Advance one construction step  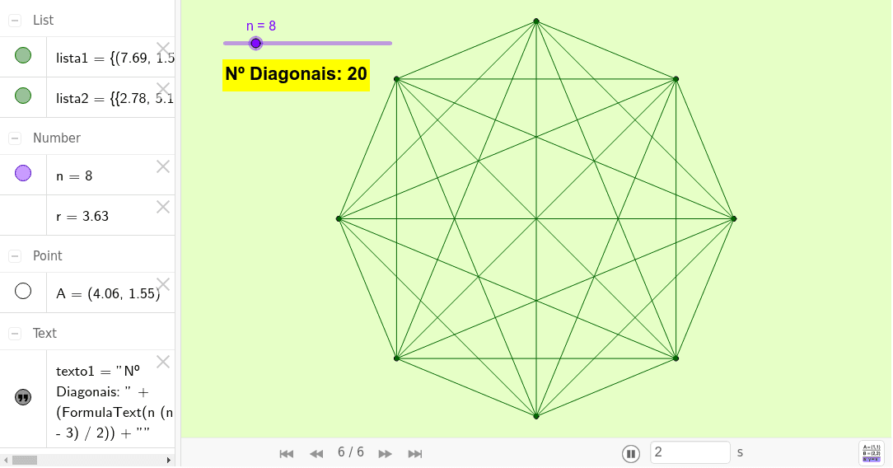386,454
